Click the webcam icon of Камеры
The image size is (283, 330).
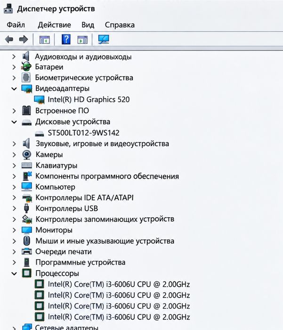(x=27, y=155)
